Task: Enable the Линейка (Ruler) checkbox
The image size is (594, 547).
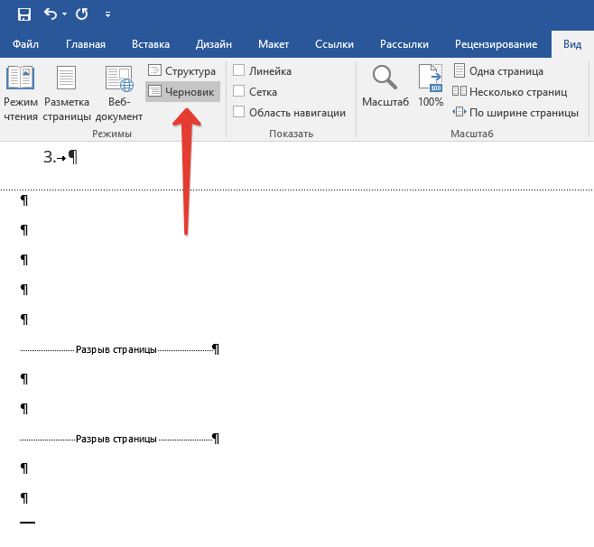Action: pos(239,71)
